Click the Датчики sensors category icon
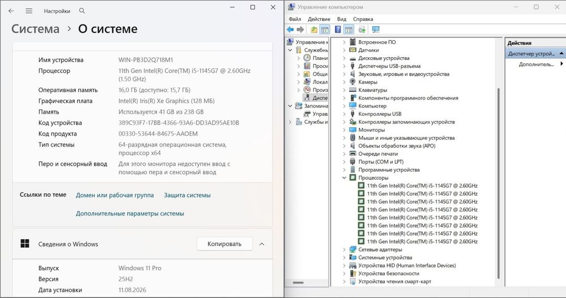The height and width of the screenshot is (298, 566). 353,50
